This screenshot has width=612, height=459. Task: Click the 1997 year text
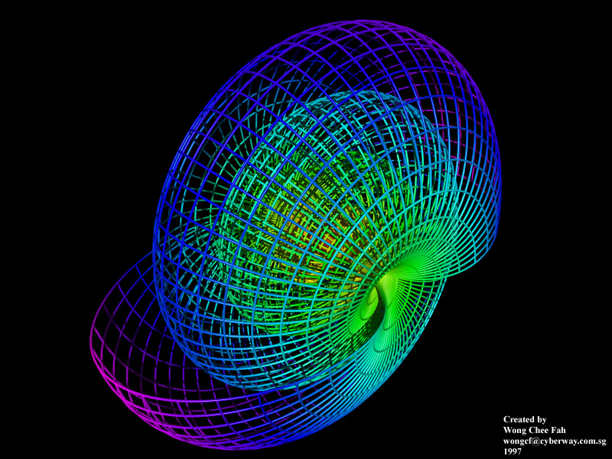click(512, 452)
